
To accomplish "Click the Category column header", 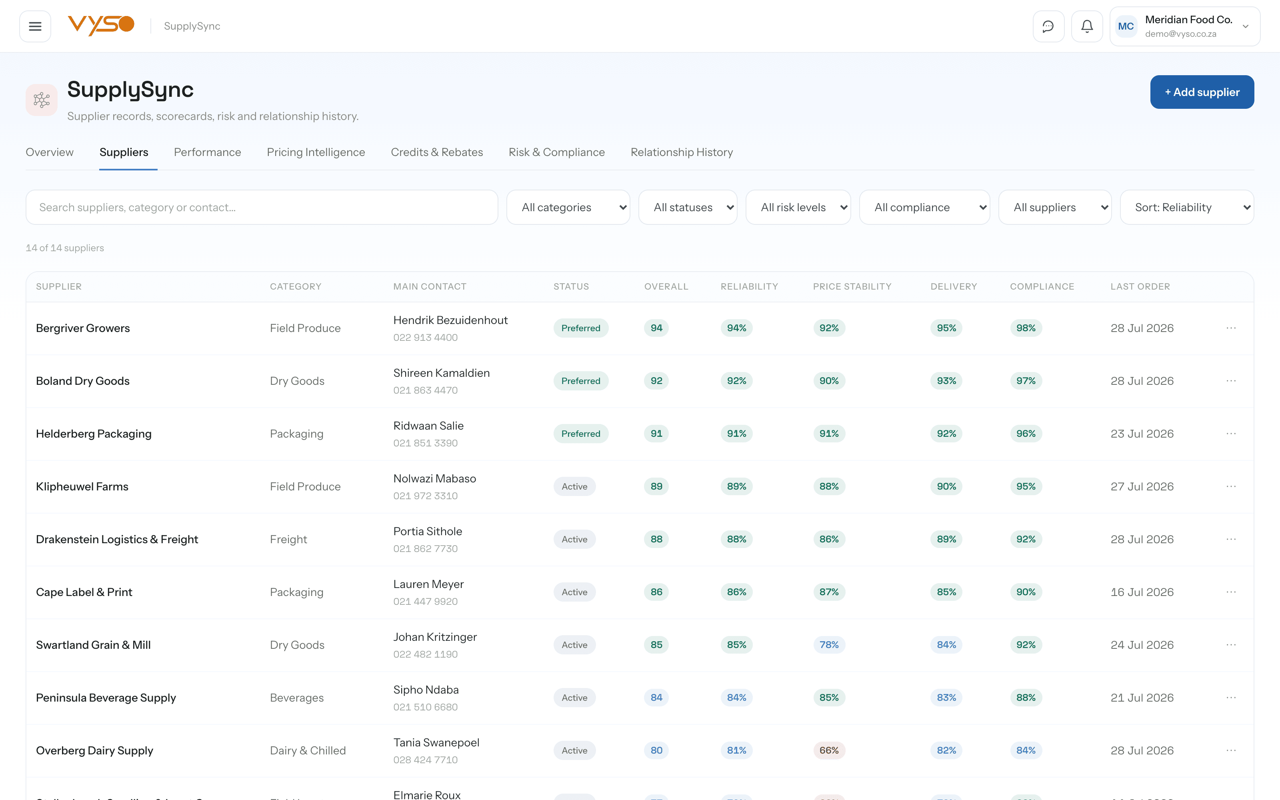I will (296, 286).
